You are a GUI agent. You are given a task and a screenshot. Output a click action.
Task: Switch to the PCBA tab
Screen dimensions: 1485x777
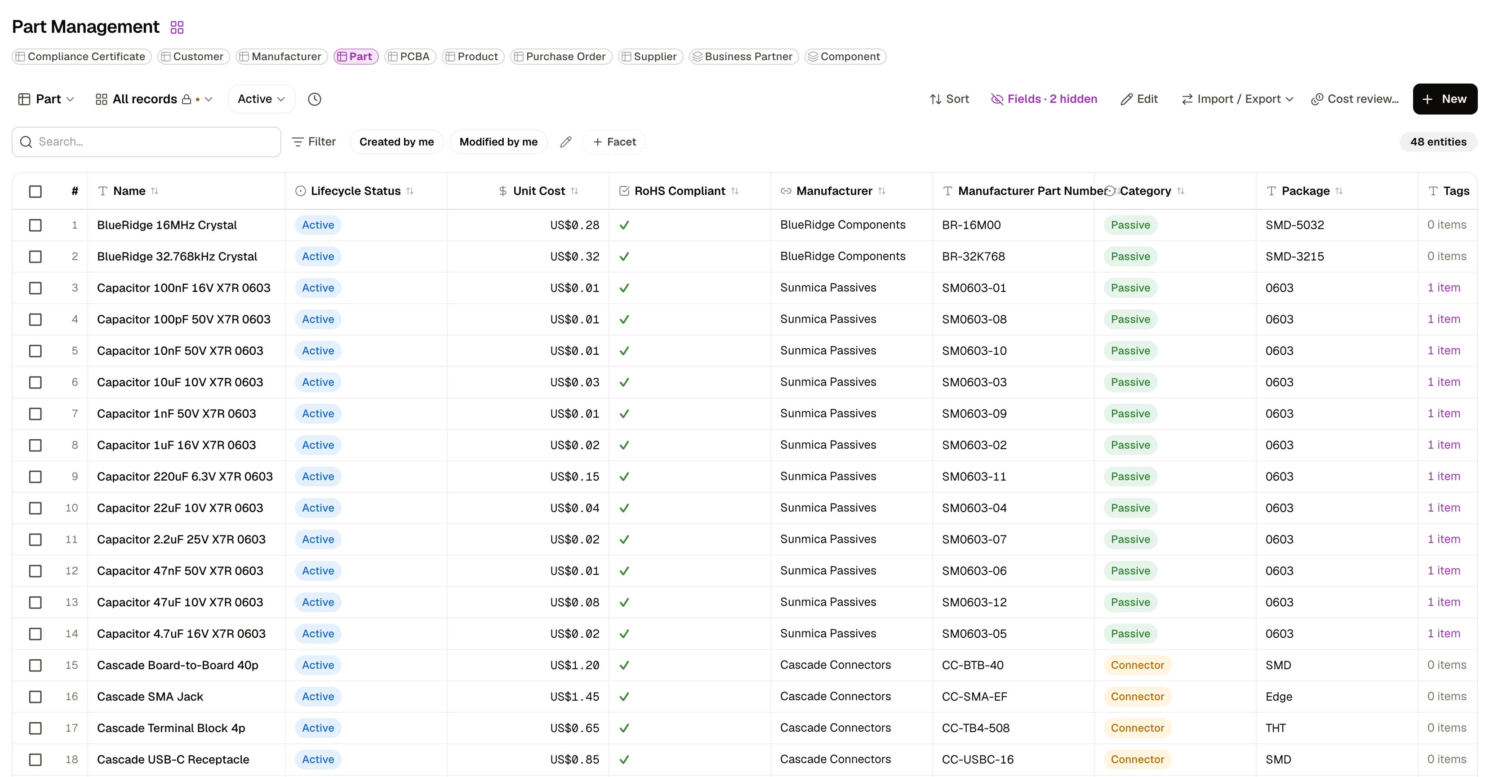[x=410, y=57]
